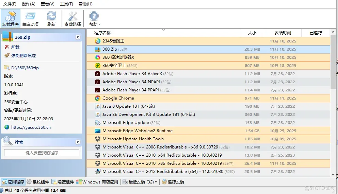The image size is (338, 194).
Task: Click the list scrollbar up arrow
Action: click(333, 32)
